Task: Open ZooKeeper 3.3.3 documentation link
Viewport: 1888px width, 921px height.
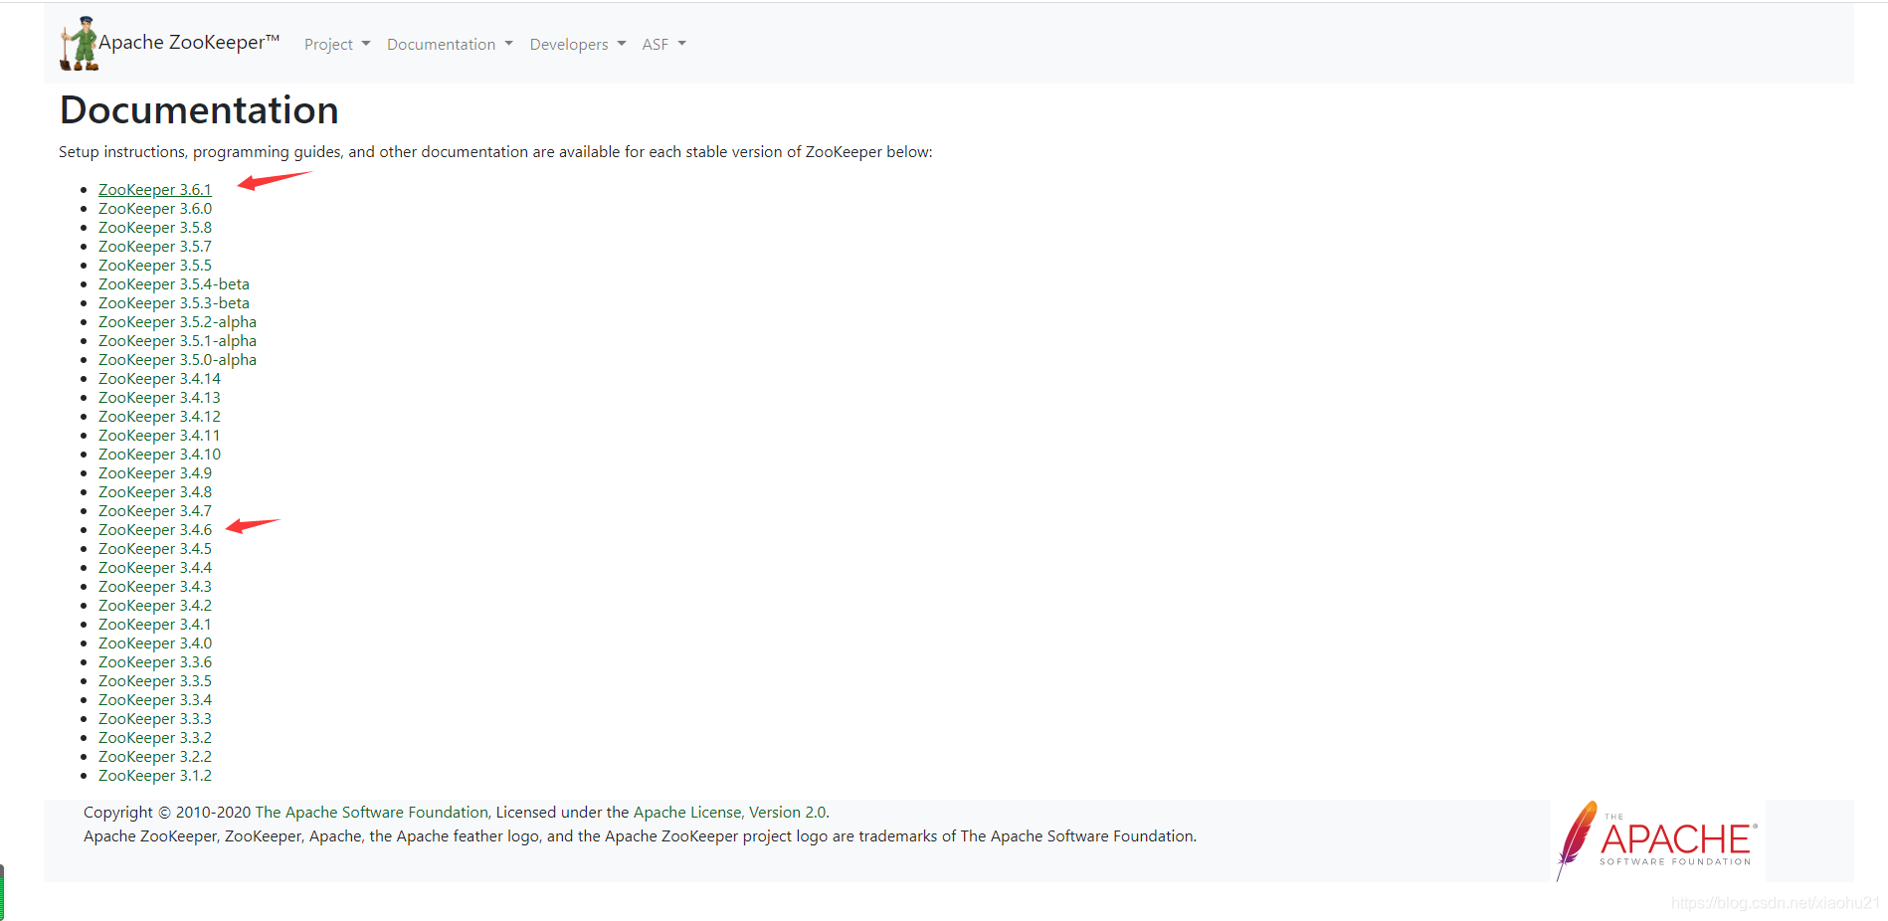Action: [x=155, y=719]
